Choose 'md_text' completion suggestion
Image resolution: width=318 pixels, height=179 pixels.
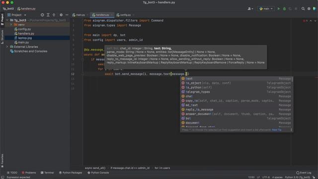pyautogui.click(x=237, y=105)
